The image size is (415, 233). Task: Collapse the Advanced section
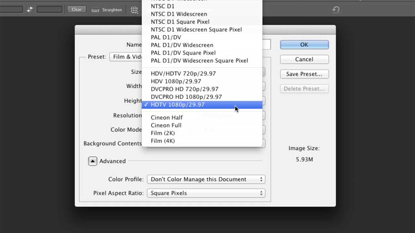pyautogui.click(x=92, y=161)
